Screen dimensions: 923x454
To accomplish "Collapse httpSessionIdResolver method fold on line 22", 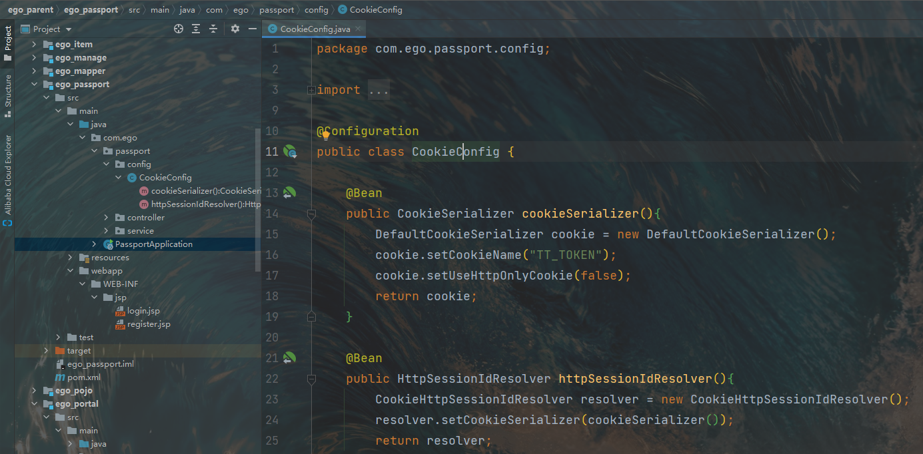I will click(x=311, y=379).
